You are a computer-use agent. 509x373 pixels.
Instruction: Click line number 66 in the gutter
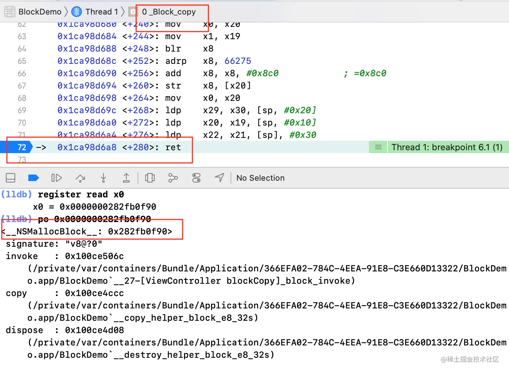[x=22, y=73]
